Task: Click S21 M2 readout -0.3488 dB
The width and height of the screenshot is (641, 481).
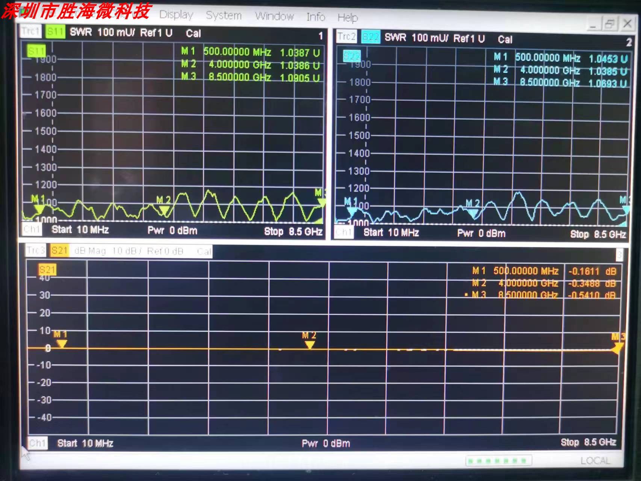Action: 592,283
